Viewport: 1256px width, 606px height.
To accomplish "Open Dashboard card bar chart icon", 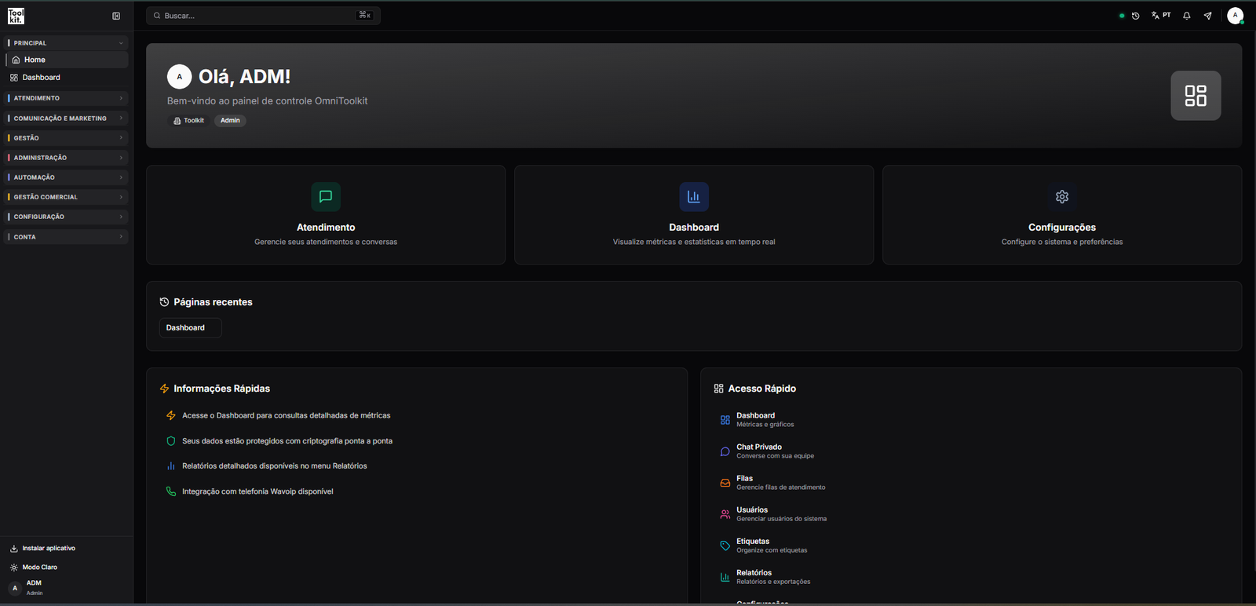I will 694,196.
